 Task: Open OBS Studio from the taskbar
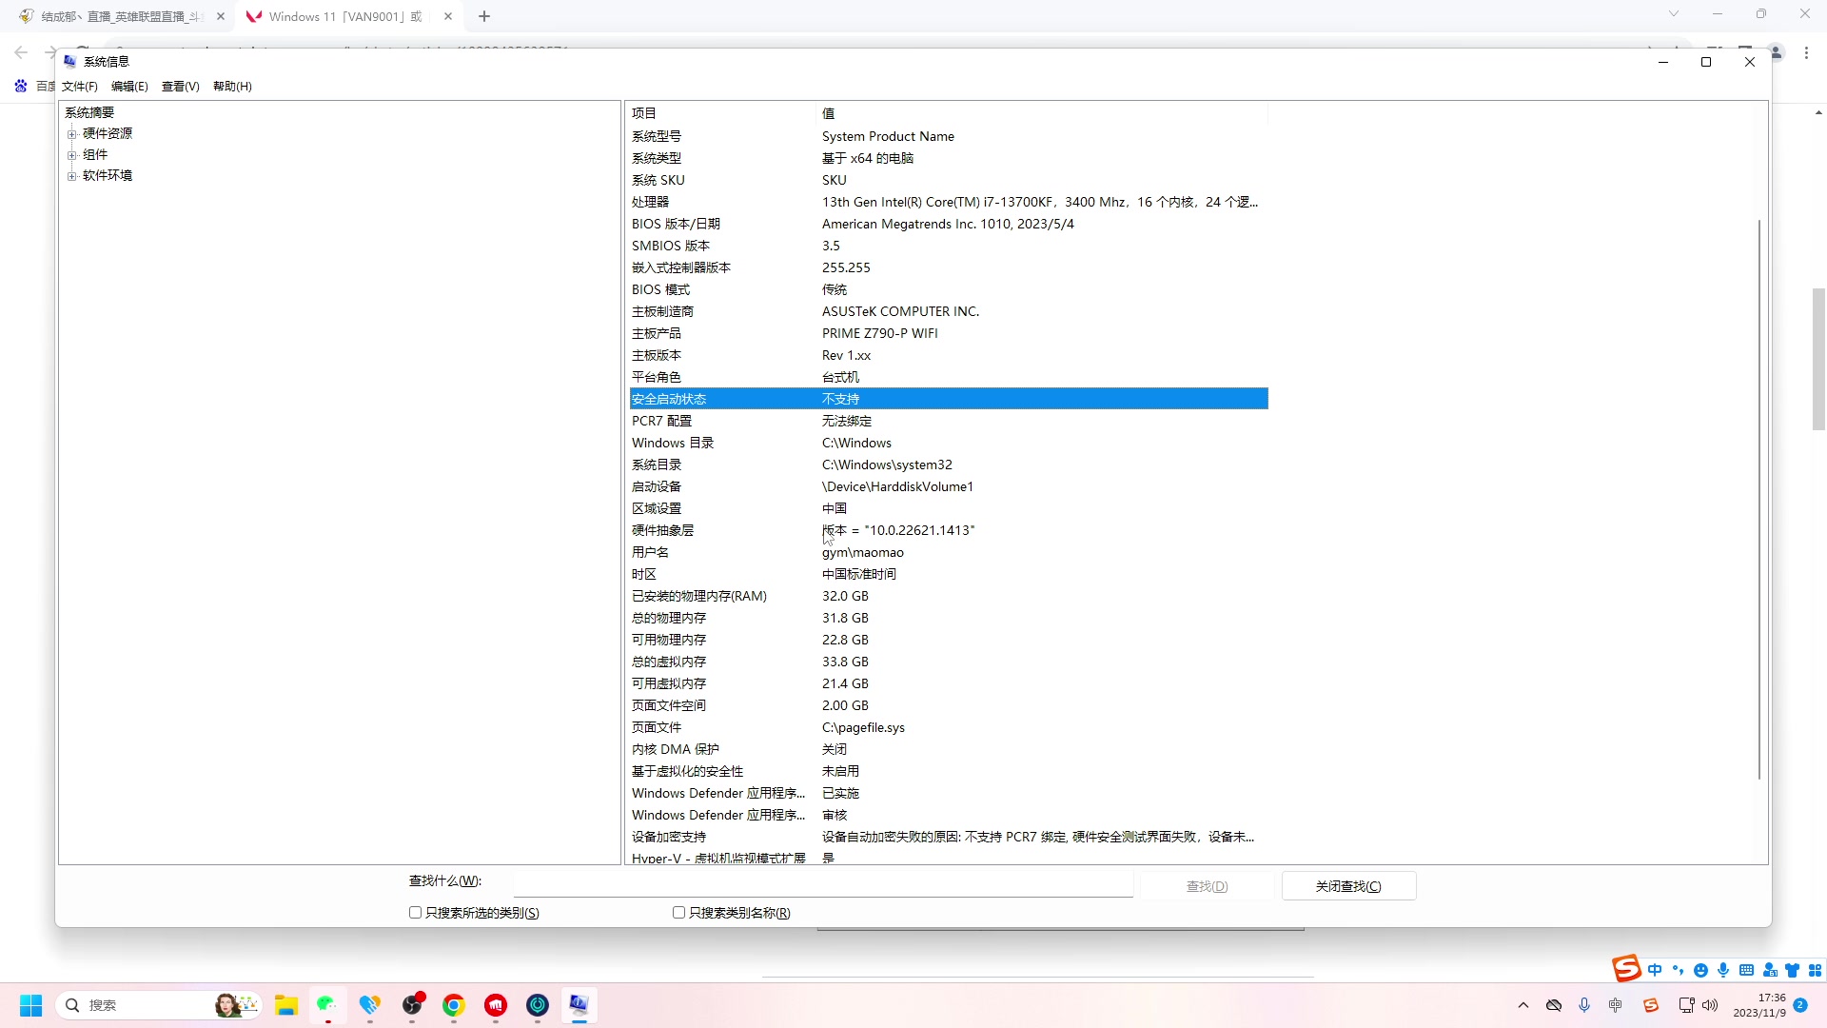tap(412, 1005)
